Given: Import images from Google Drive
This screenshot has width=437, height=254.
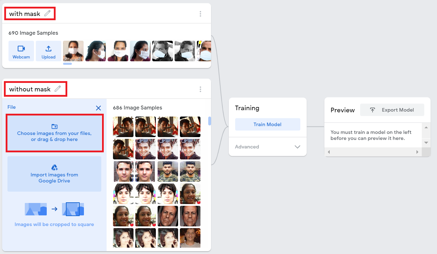Looking at the screenshot, I should (55, 174).
